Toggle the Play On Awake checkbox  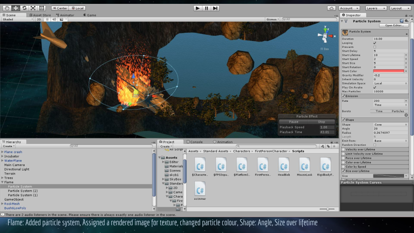coord(374,88)
